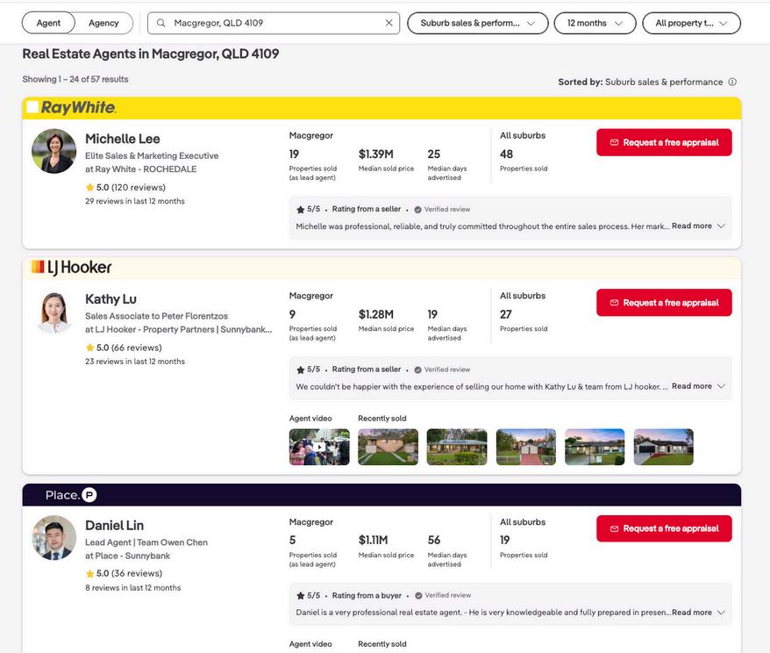Clear the Macgregor search field

pos(389,23)
